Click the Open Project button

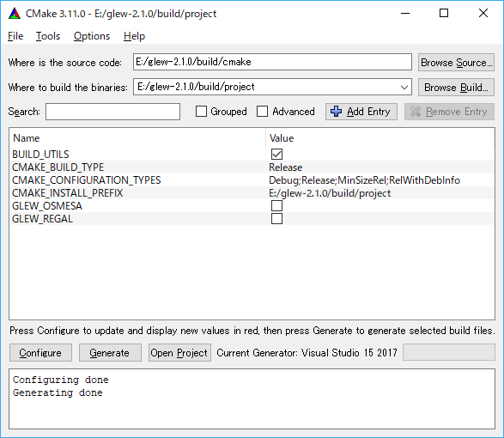click(x=179, y=353)
